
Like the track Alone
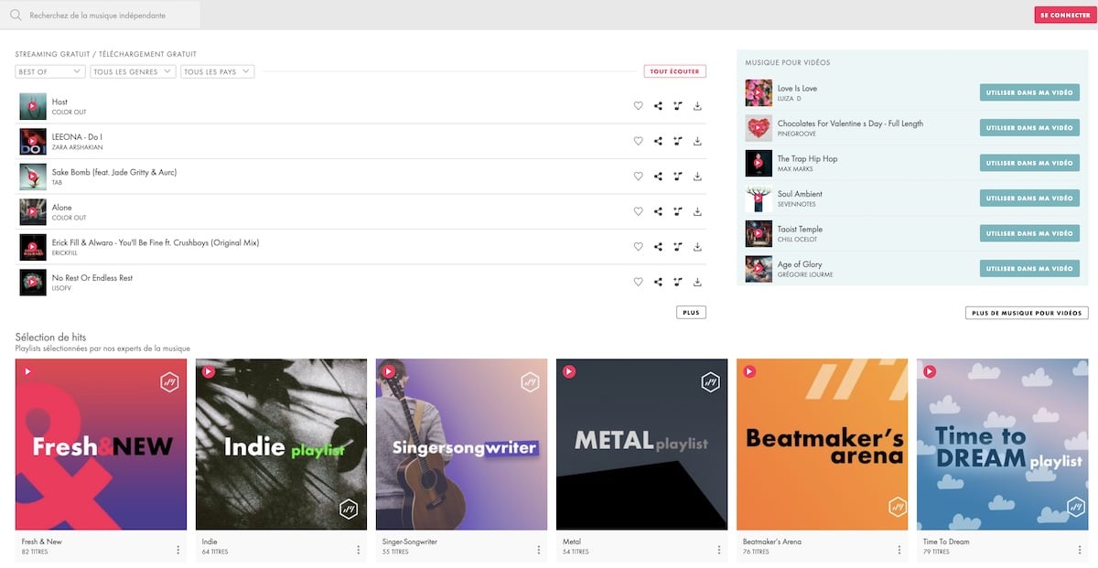pos(639,211)
